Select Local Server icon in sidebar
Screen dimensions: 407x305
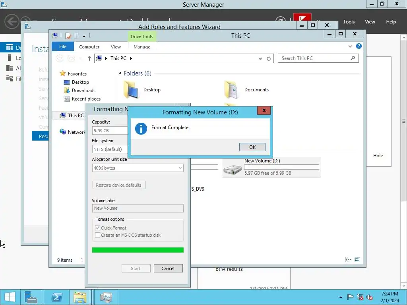pyautogui.click(x=10, y=58)
